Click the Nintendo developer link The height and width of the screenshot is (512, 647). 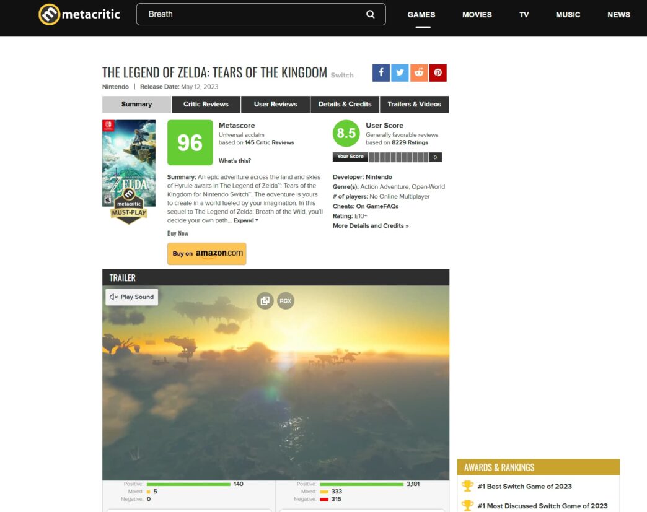pyautogui.click(x=379, y=177)
